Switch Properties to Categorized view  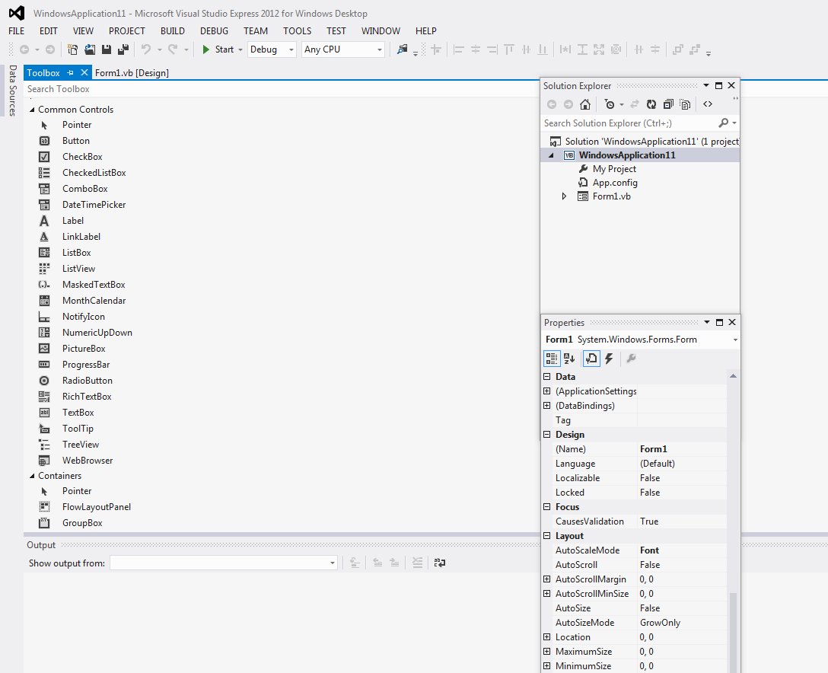pos(552,359)
